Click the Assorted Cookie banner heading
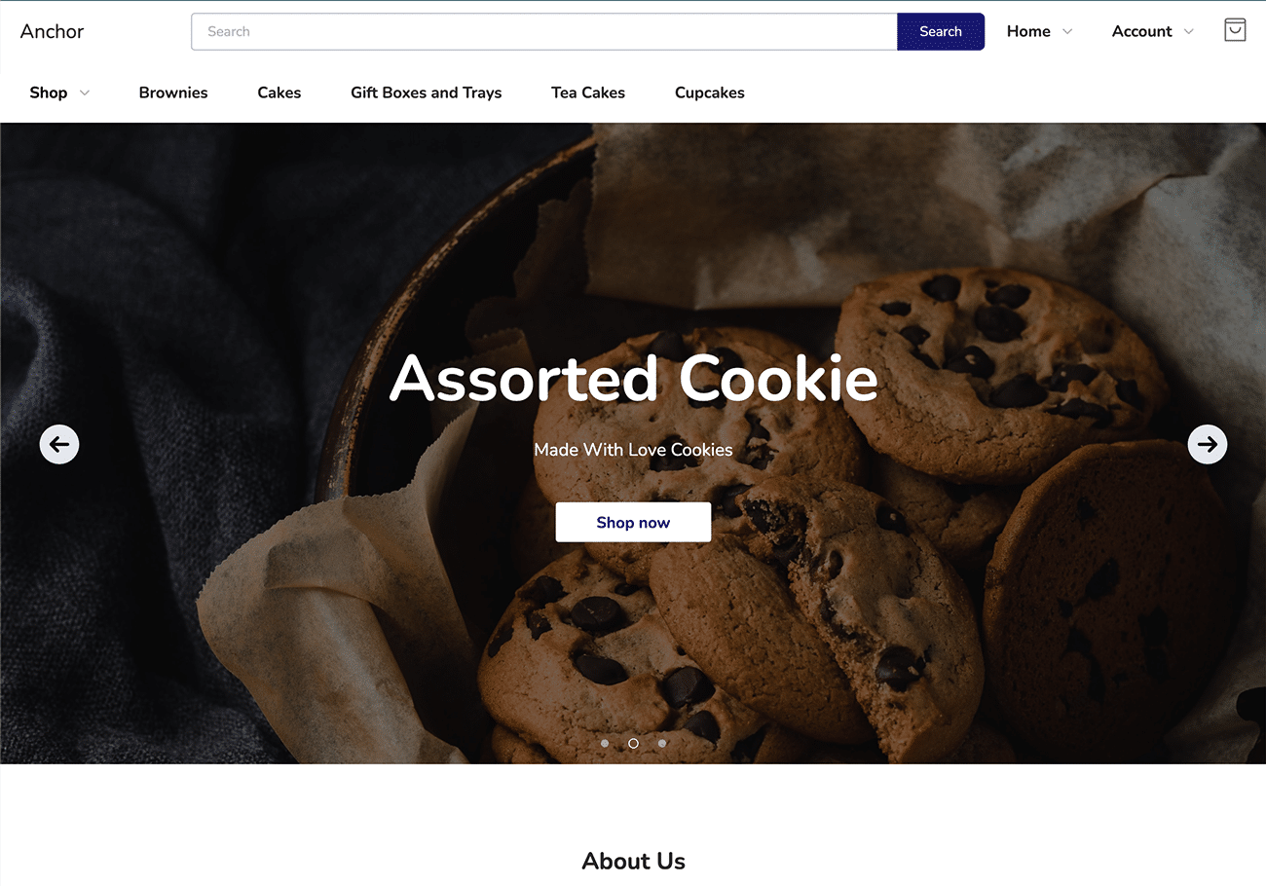The width and height of the screenshot is (1266, 886). [633, 378]
